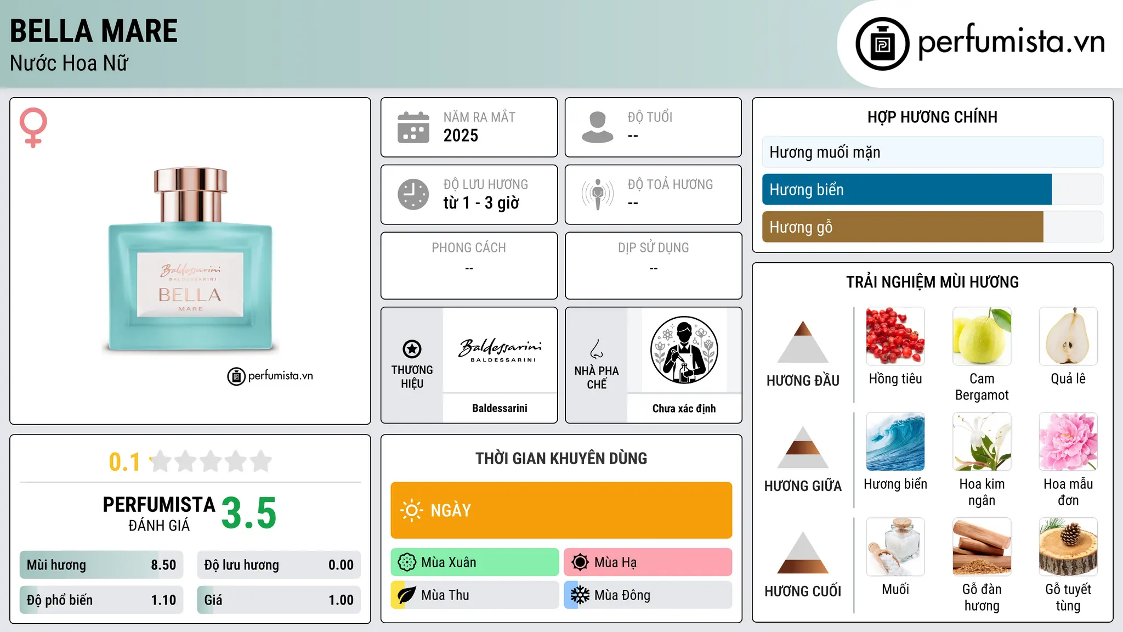Image resolution: width=1123 pixels, height=632 pixels.
Task: Open the Gỗ đàn hương note image
Action: [x=982, y=547]
